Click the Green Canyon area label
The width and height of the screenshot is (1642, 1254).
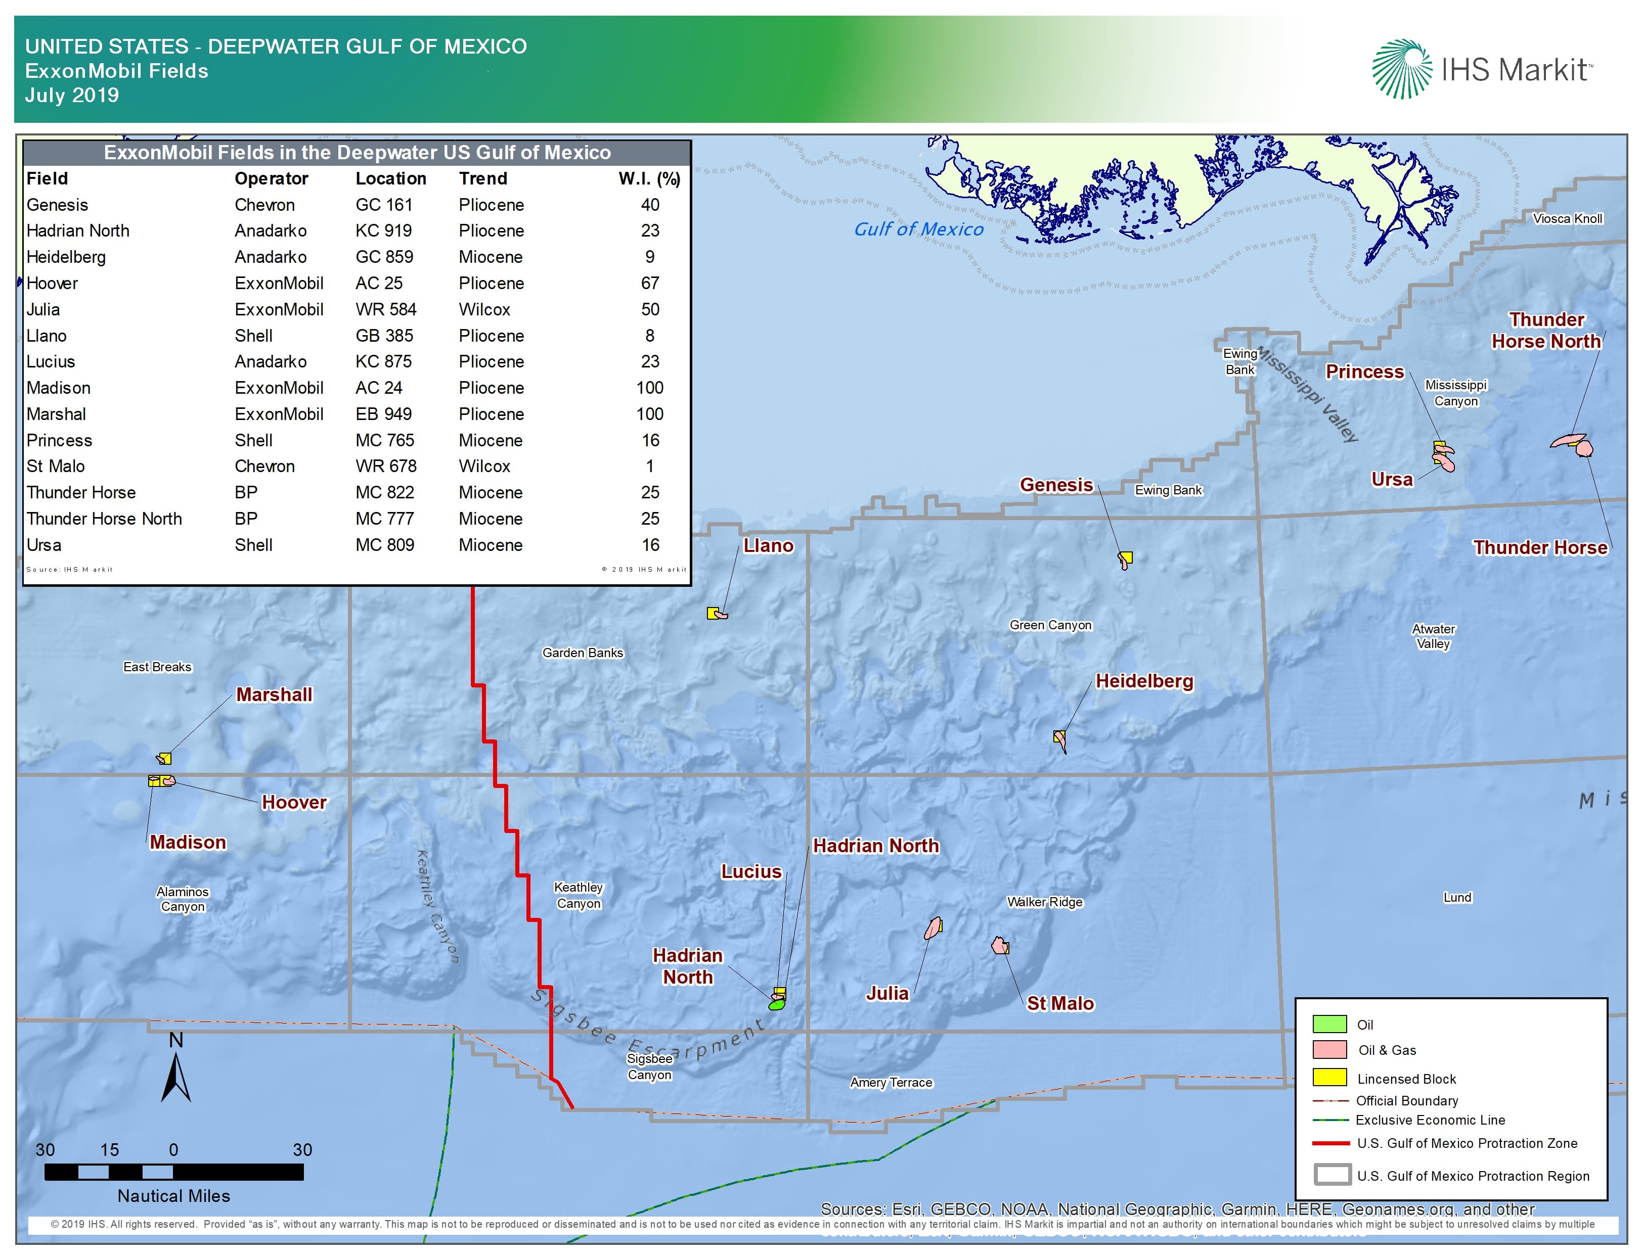[x=1051, y=625]
